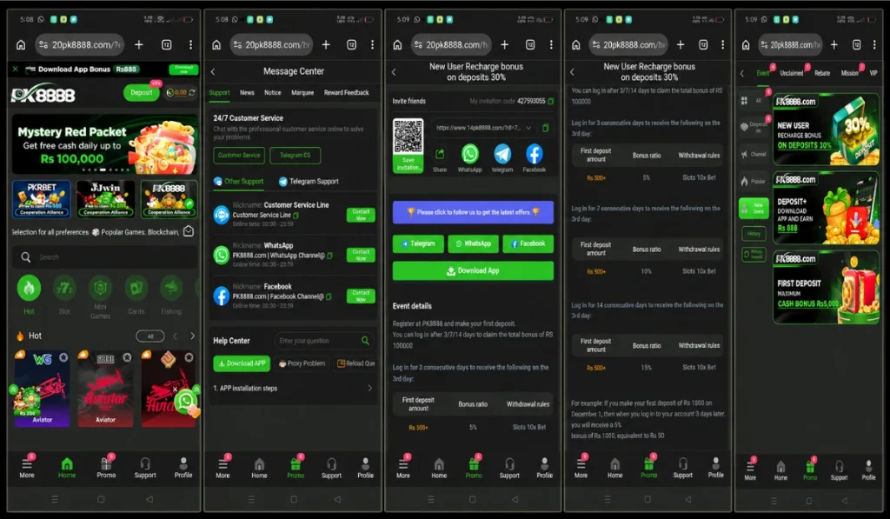The width and height of the screenshot is (890, 519).
Task: Open Profile icon in home screen bottom bar
Action: tap(183, 467)
